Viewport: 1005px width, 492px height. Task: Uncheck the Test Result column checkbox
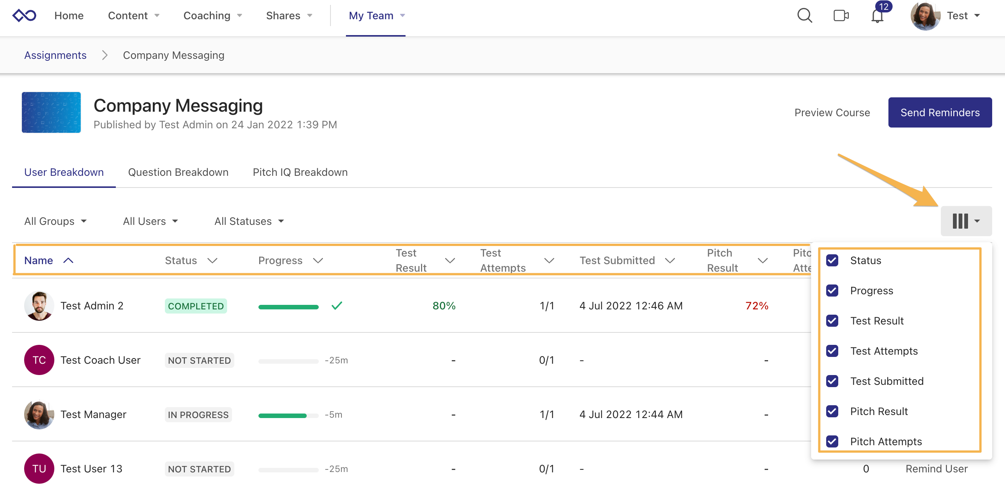832,321
